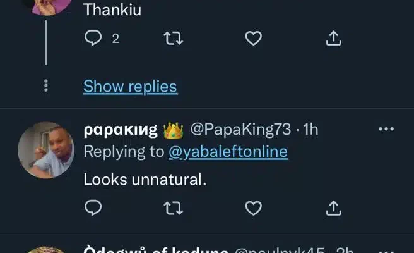The height and width of the screenshot is (253, 414).
Task: Click the @PapaKing73 handle
Action: pos(240,130)
